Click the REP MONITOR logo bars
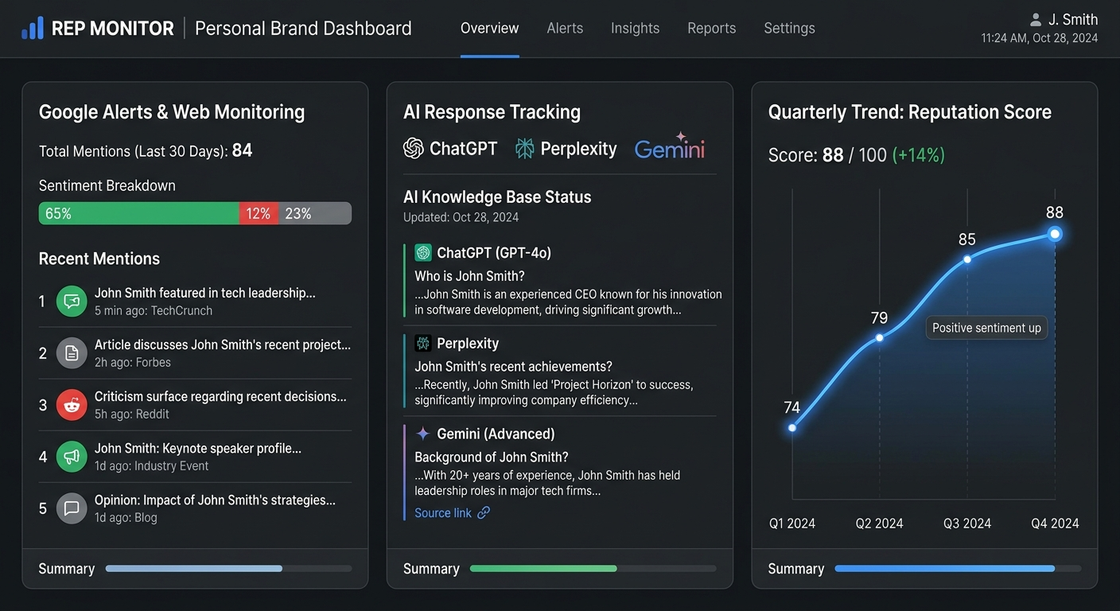 click(x=32, y=27)
